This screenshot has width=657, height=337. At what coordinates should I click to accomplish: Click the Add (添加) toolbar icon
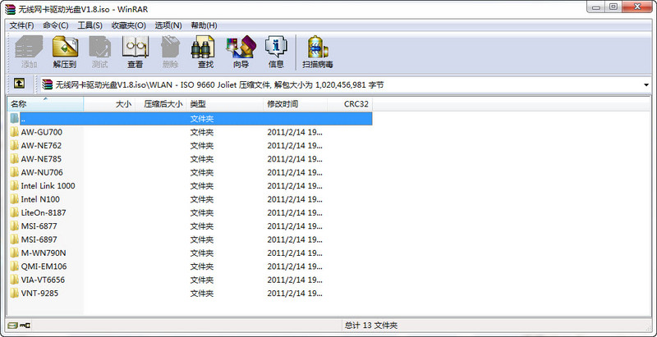pos(29,52)
